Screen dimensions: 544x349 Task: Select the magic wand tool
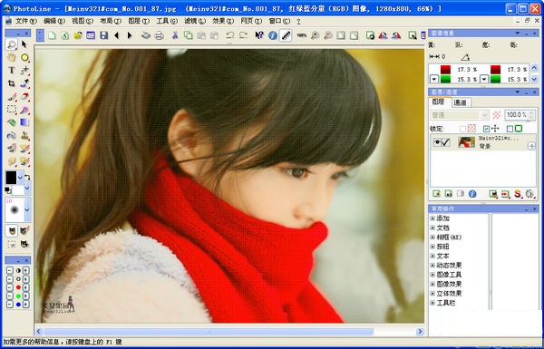(x=24, y=110)
